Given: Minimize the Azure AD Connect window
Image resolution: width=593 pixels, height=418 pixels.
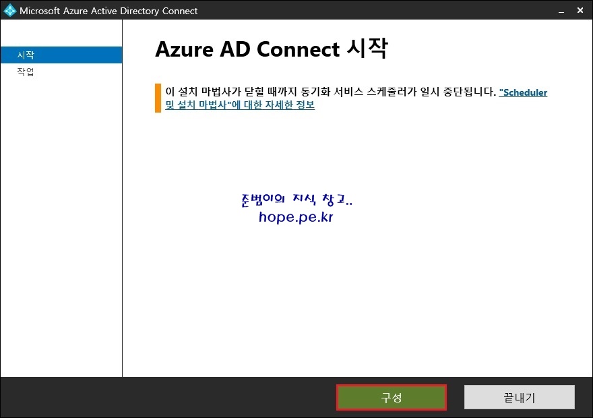Looking at the screenshot, I should pyautogui.click(x=561, y=11).
